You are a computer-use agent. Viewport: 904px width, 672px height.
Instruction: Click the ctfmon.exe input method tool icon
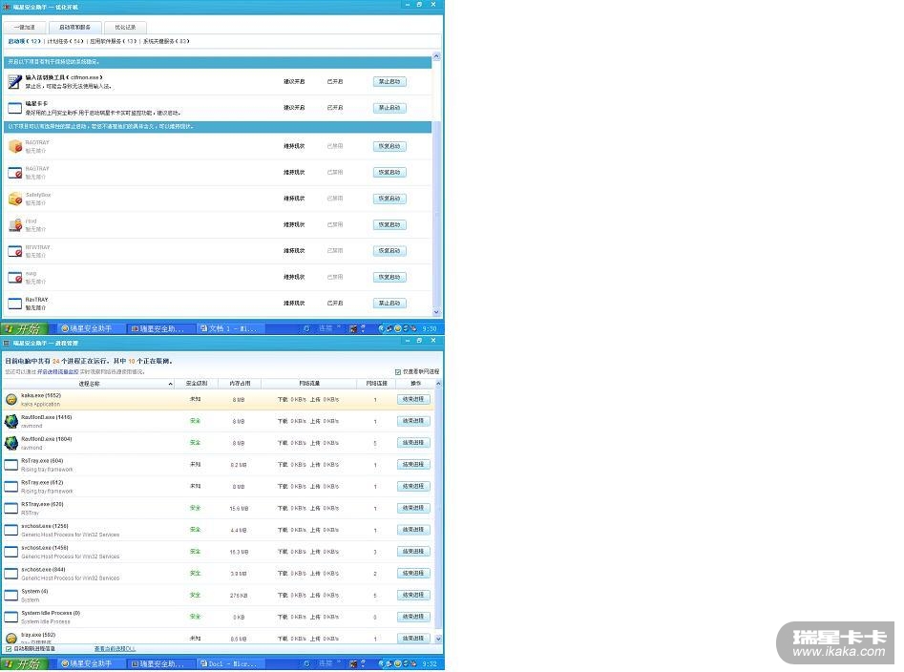click(x=15, y=82)
